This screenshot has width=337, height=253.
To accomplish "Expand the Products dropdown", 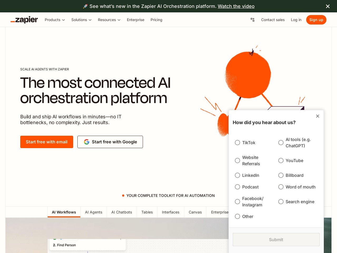I will point(54,20).
